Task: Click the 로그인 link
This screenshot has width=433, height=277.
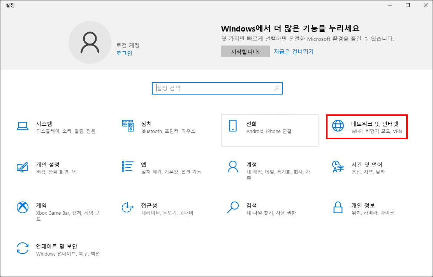Action: [124, 53]
